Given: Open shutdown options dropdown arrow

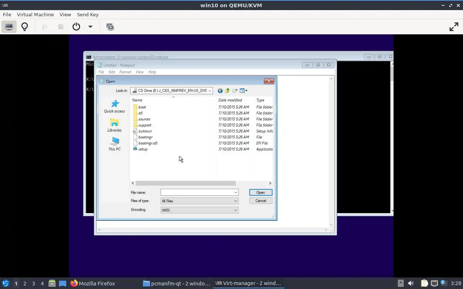Looking at the screenshot, I should (90, 27).
